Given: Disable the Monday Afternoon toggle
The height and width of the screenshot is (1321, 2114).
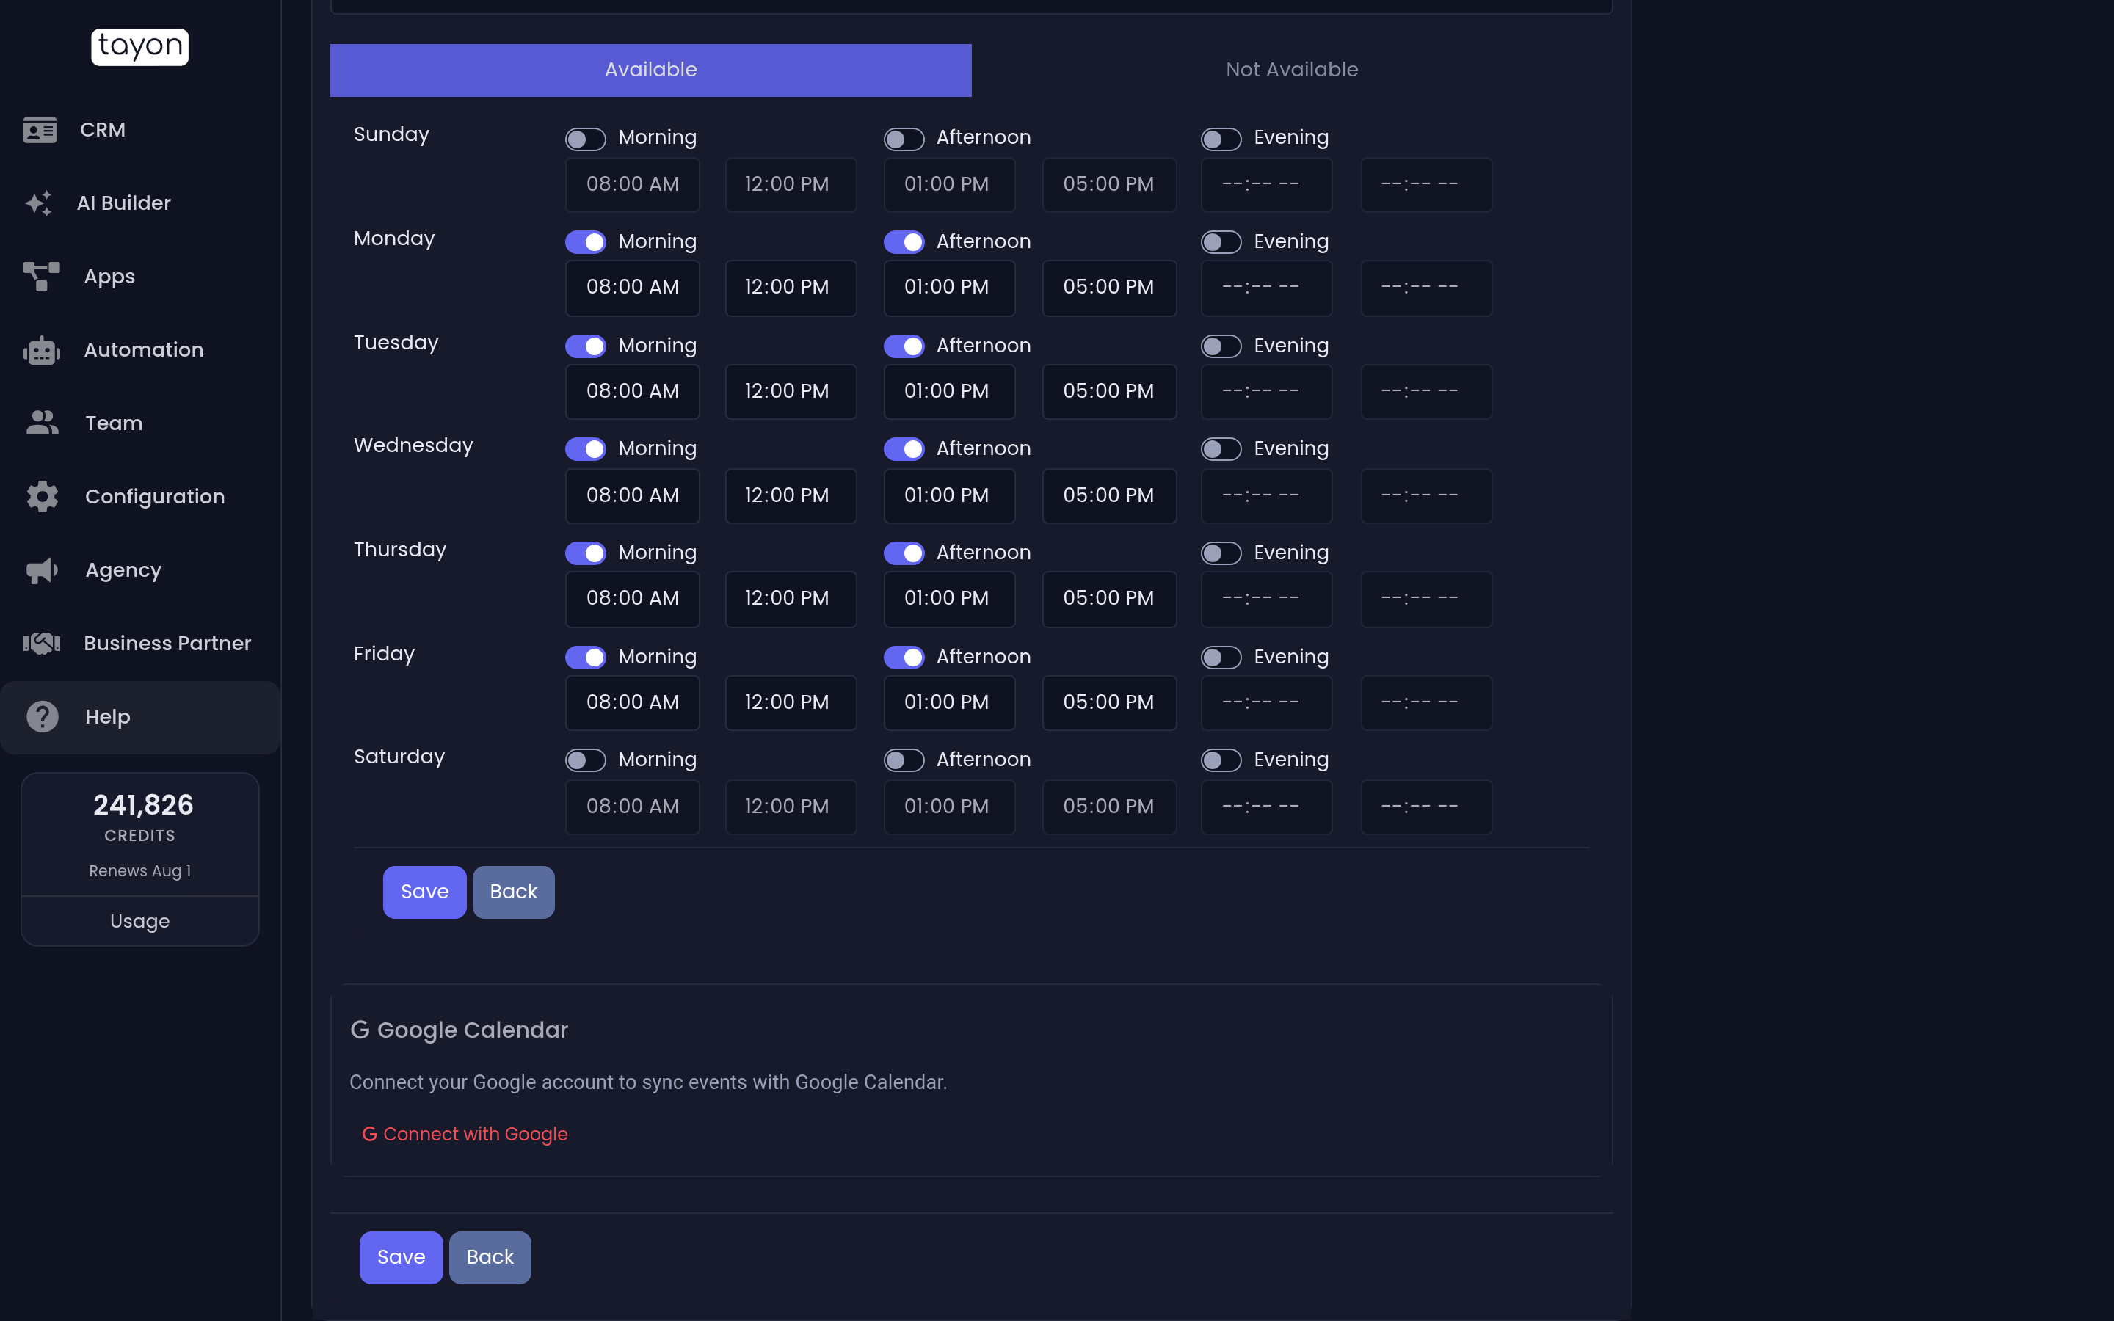Looking at the screenshot, I should (904, 242).
